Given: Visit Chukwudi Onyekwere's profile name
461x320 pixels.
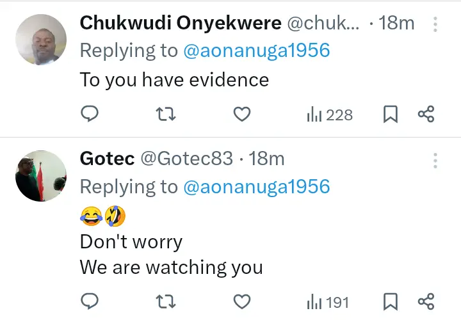Looking at the screenshot, I should [x=180, y=24].
